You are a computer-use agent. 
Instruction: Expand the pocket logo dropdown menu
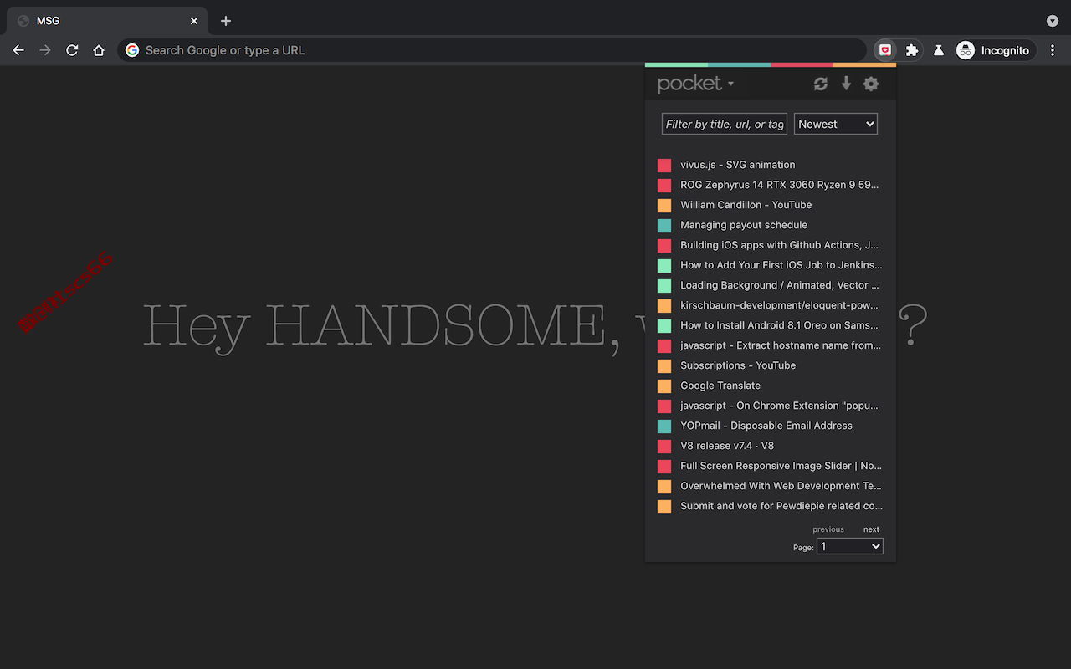696,84
